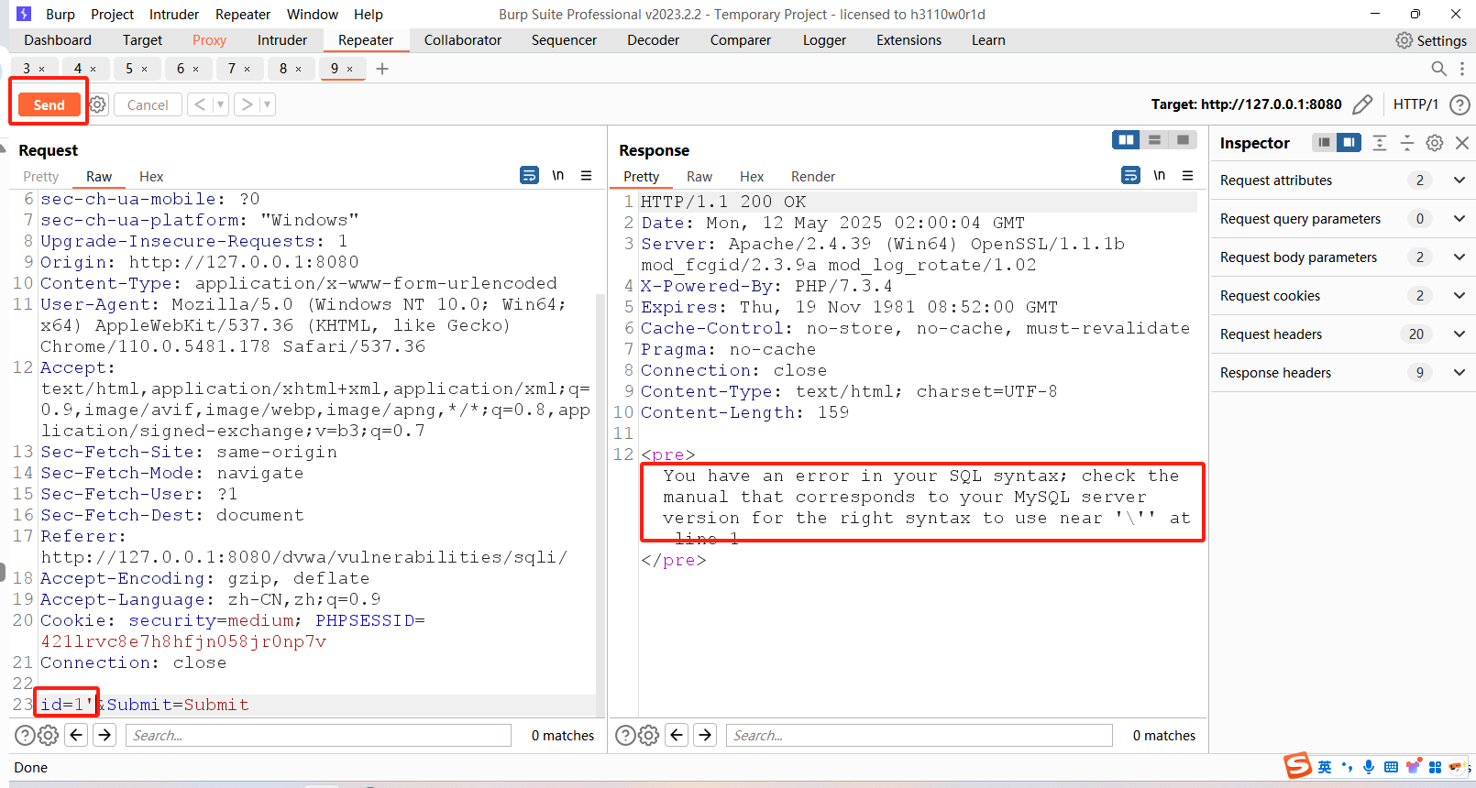Open Settings in top bar
This screenshot has width=1476, height=788.
pyautogui.click(x=1431, y=40)
